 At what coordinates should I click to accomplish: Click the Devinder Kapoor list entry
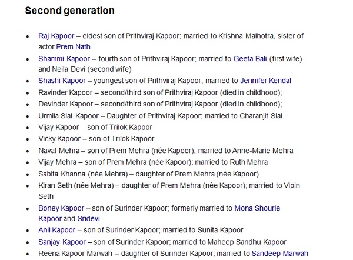click(160, 104)
